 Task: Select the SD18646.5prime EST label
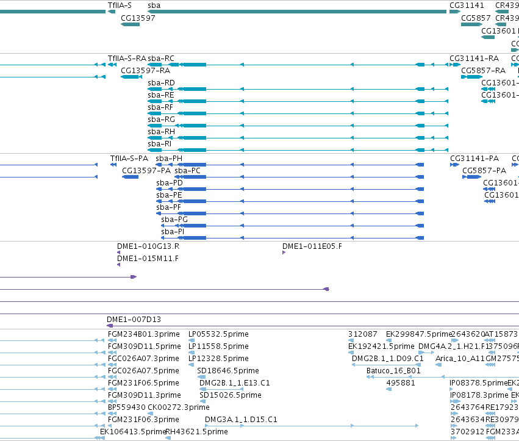[228, 371]
